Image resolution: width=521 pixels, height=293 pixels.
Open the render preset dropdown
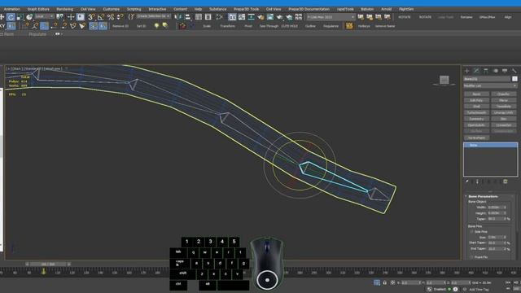[x=331, y=16]
